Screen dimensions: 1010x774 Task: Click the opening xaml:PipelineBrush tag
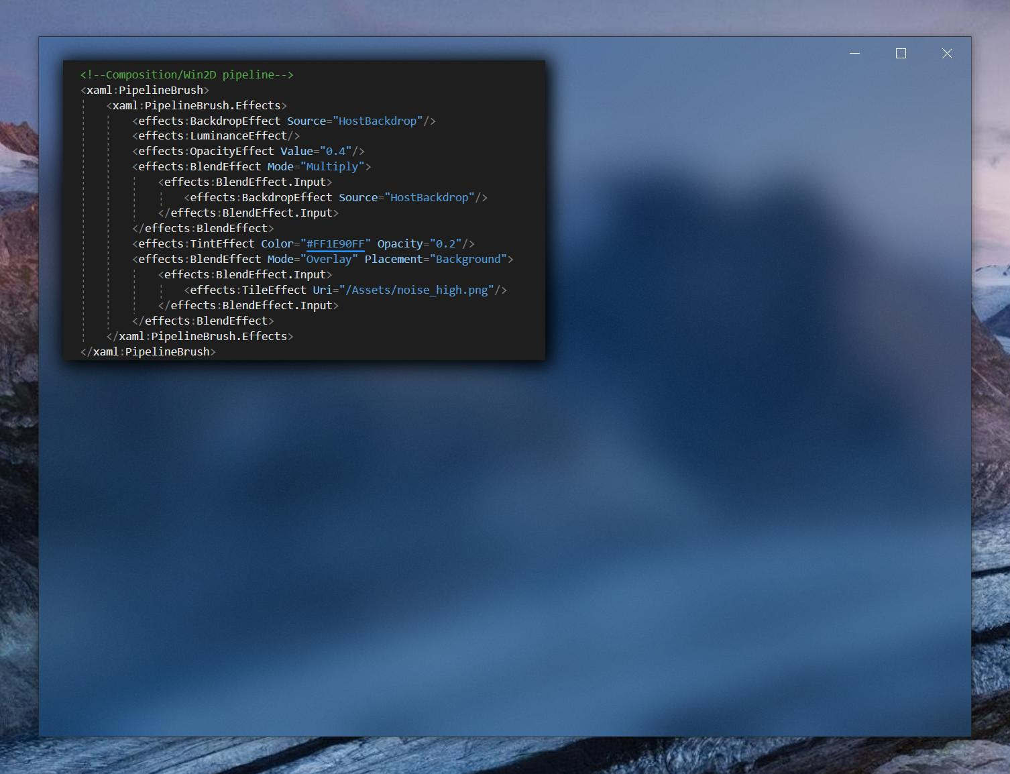pos(145,90)
